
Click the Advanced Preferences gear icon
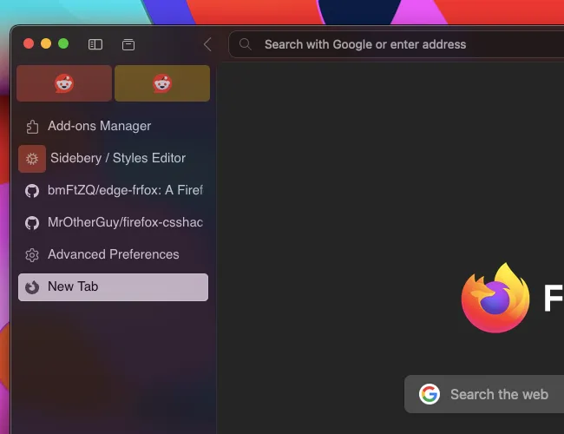click(x=32, y=255)
